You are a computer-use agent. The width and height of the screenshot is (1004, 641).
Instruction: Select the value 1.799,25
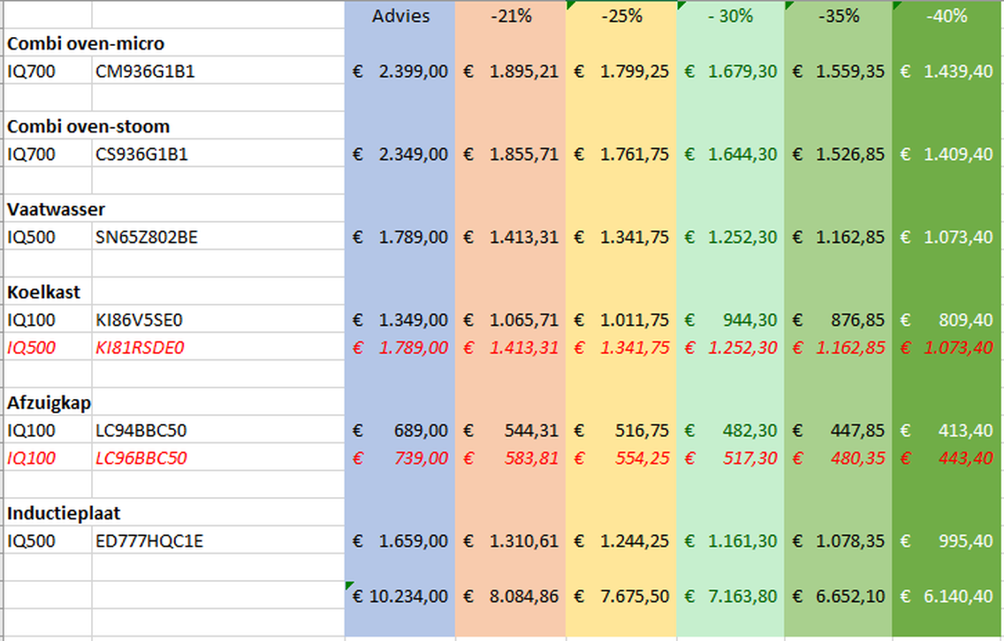(621, 71)
